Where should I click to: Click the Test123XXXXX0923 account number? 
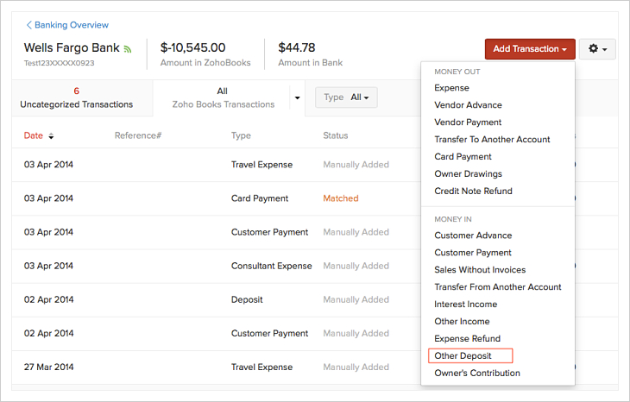(59, 63)
